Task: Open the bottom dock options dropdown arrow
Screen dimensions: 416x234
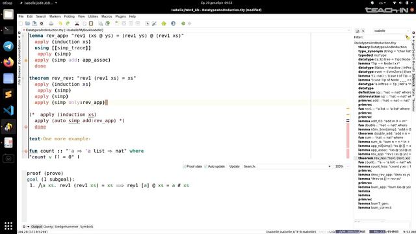Action: [x=28, y=227]
